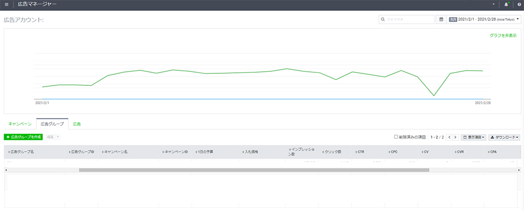
Task: Click the 広告マネージャー title
Action: (x=37, y=4)
